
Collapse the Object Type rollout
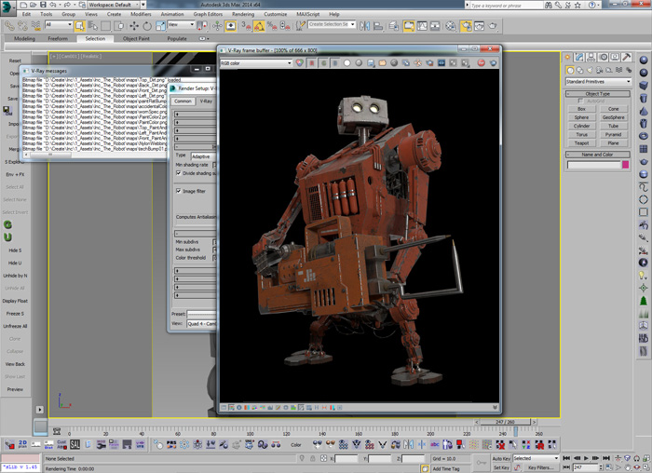pyautogui.click(x=597, y=93)
